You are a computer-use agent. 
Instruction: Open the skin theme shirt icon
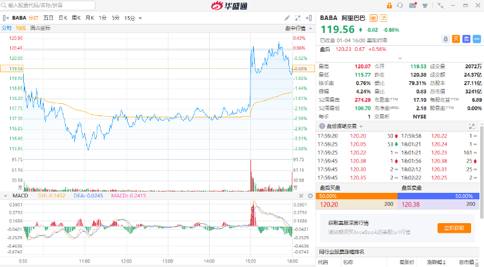click(x=425, y=6)
